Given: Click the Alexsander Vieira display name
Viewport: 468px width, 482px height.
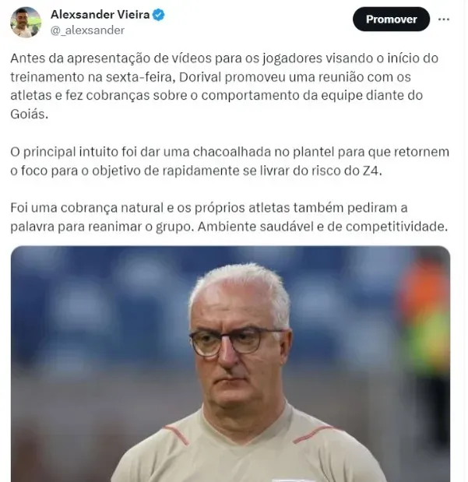Looking at the screenshot, I should pyautogui.click(x=100, y=15).
